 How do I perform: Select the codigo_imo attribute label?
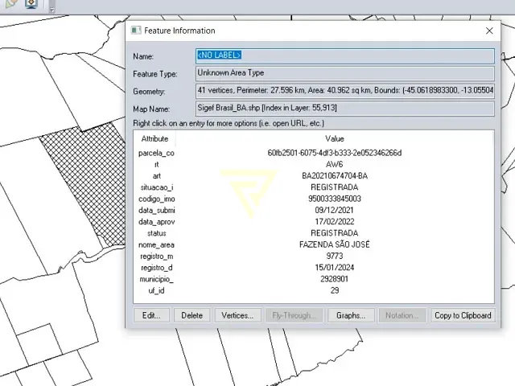pos(157,199)
